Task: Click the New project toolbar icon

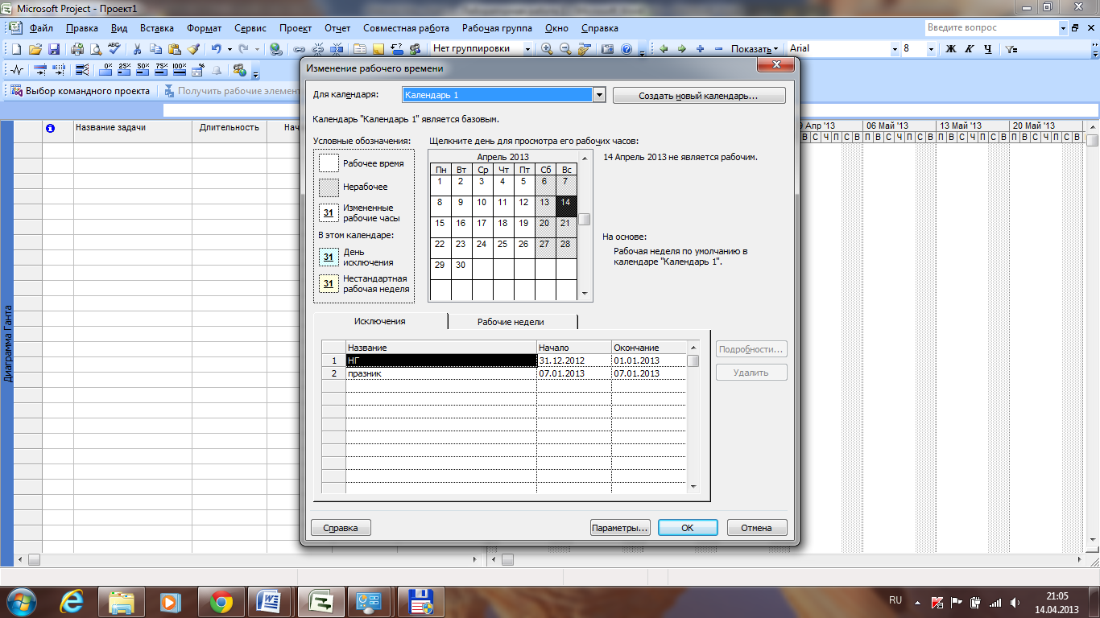Action: tap(17, 49)
